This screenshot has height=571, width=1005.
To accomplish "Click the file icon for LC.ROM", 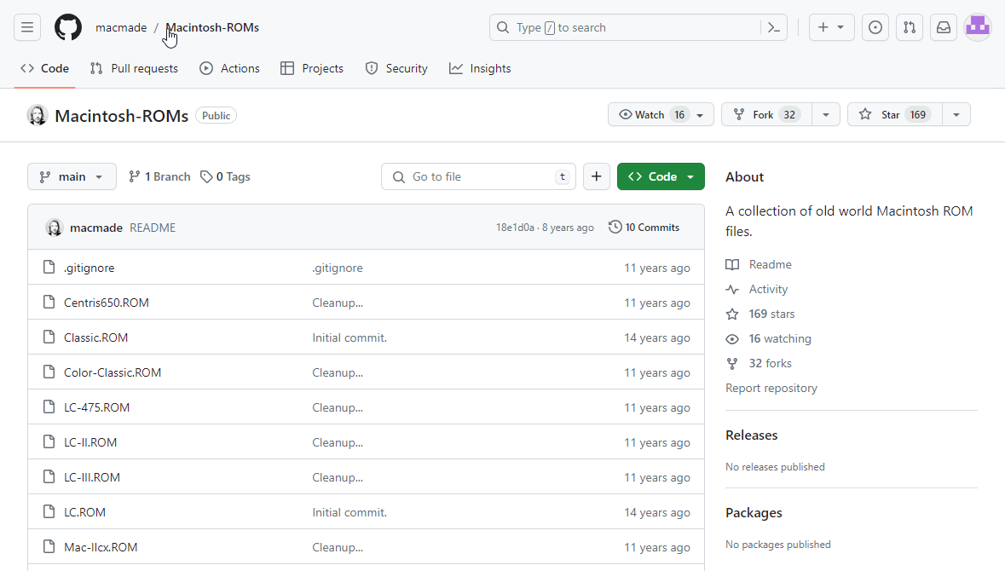I will (x=49, y=511).
